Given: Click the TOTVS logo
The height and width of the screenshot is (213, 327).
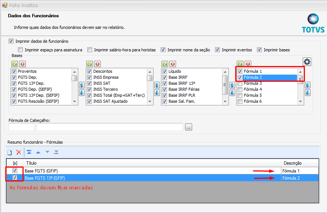Looking at the screenshot, I should 313,23.
